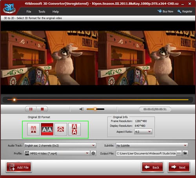The image size is (196, 178).
Task: Select the top-bottom half-height 3D format
Action: point(61,129)
